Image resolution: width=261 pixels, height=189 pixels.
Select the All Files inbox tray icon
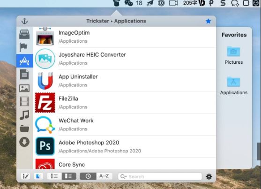pos(24,34)
